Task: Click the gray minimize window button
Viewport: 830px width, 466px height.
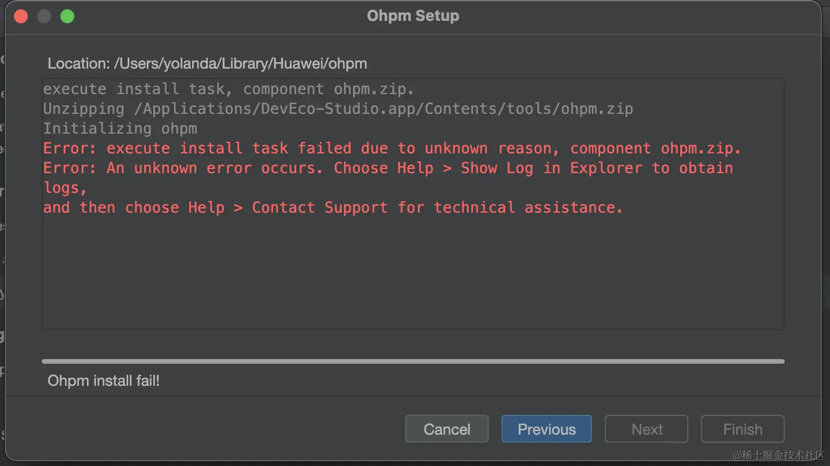Action: click(44, 16)
